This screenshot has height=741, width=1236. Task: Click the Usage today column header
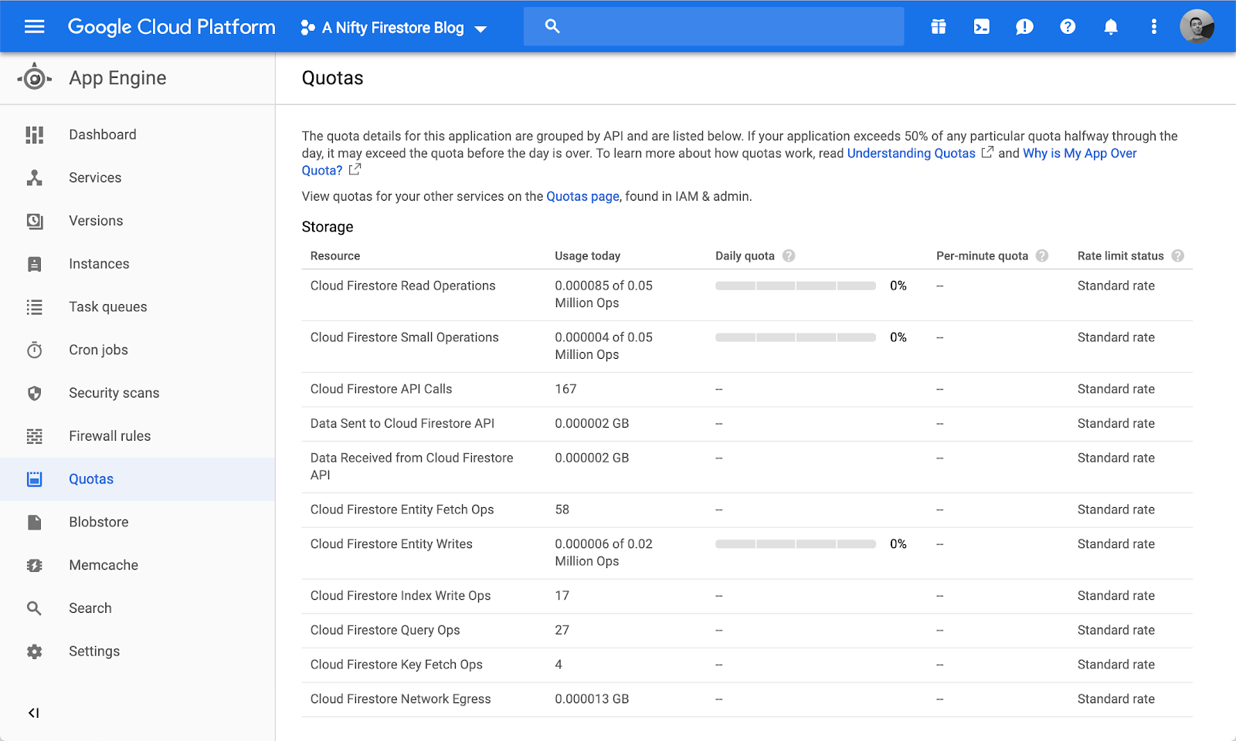[587, 255]
